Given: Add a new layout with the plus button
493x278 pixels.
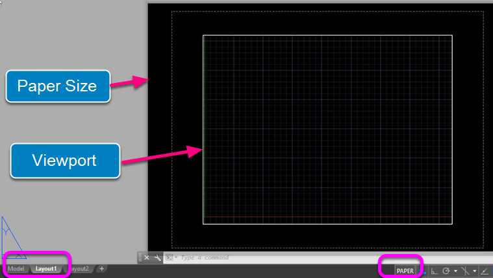Looking at the screenshot, I should [x=101, y=268].
